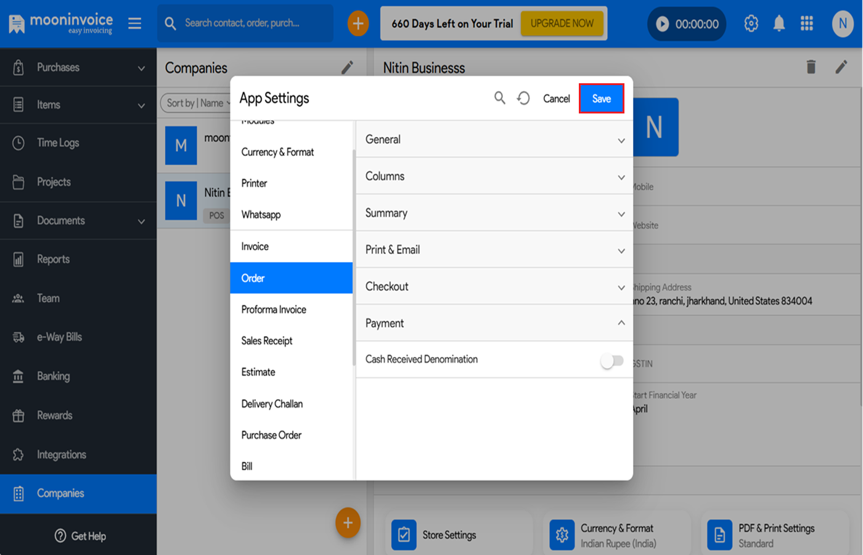
Task: Click the floating orange add company button
Action: (348, 522)
